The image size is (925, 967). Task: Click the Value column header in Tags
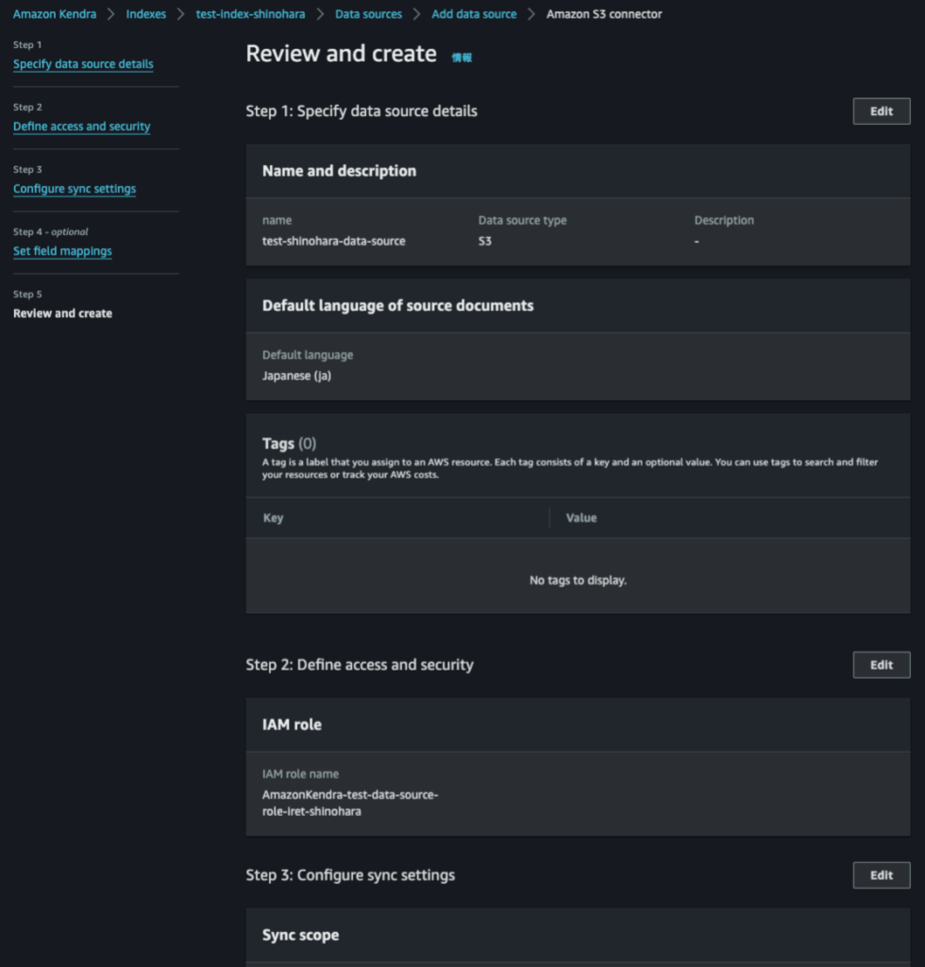coord(580,517)
